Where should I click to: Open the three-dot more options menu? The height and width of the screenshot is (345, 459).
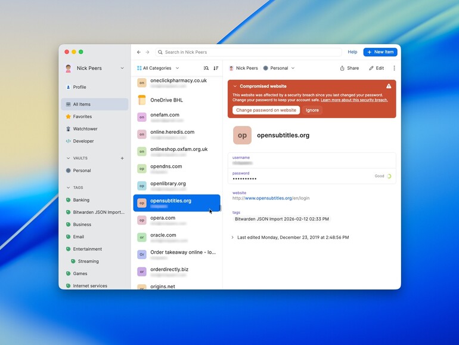point(394,68)
